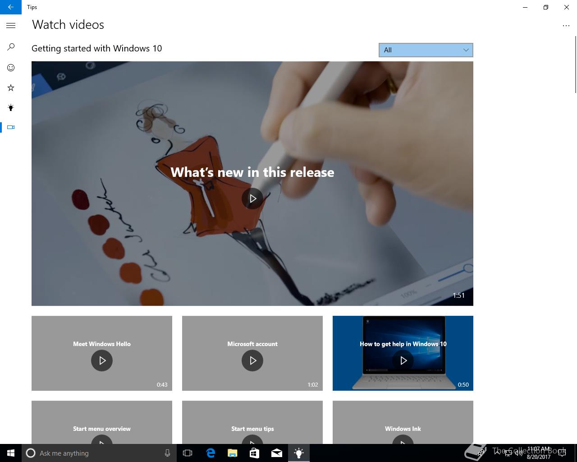This screenshot has height=462, width=577.
Task: Play the What's new in this release video
Action: click(x=252, y=199)
